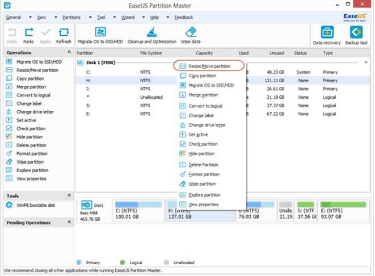This screenshot has height=276, width=375.
Task: Click the Wipe data toolbar icon
Action: pos(191,33)
